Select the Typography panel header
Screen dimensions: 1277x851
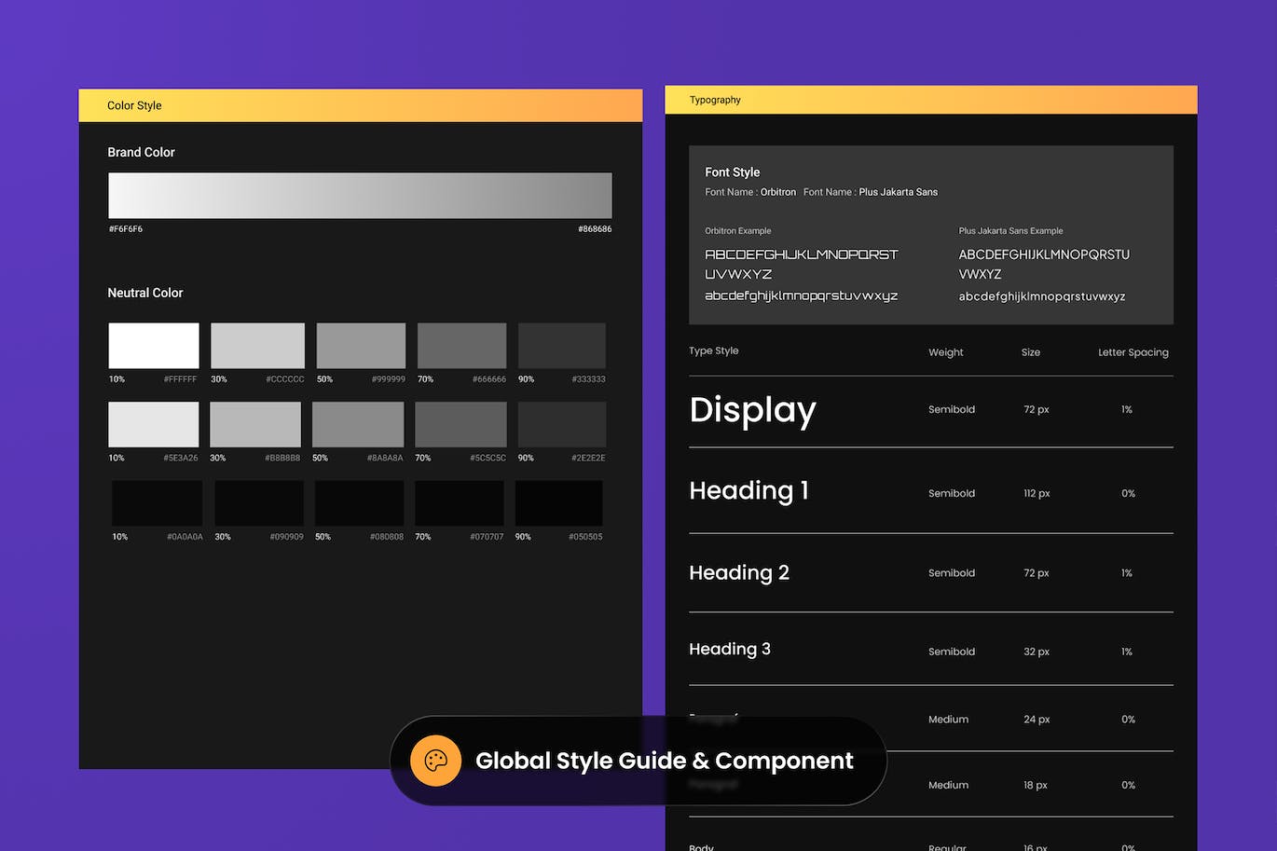(x=930, y=100)
